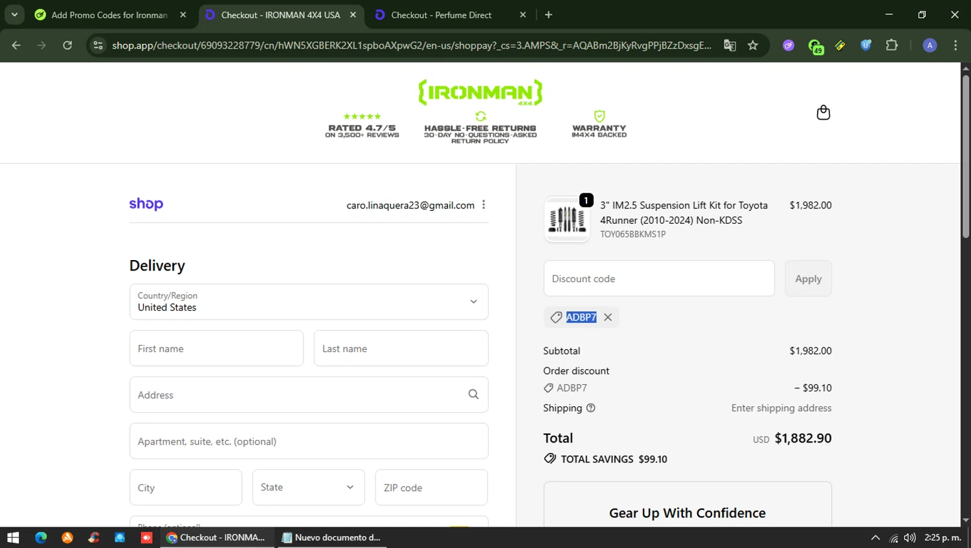Image resolution: width=971 pixels, height=548 pixels.
Task: Open site information icon in address bar
Action: click(x=98, y=45)
